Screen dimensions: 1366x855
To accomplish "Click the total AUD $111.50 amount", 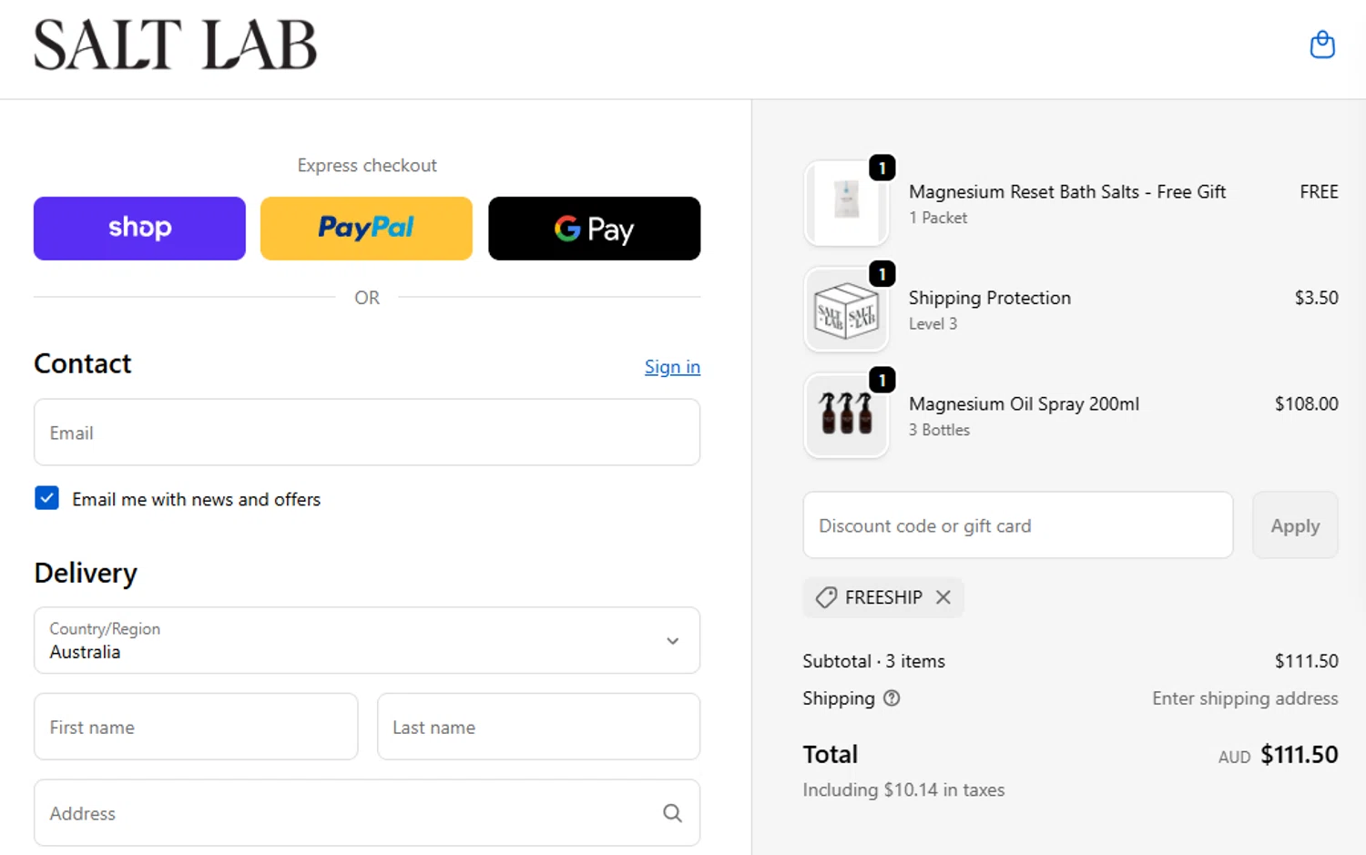I will [x=1278, y=755].
